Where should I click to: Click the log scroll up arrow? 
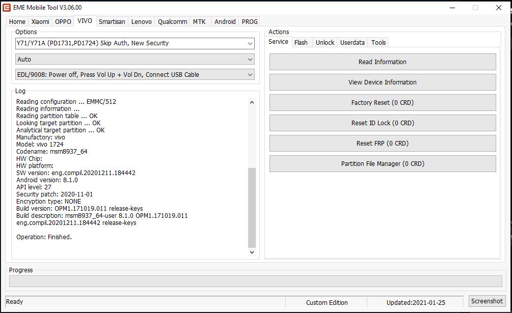click(x=252, y=102)
